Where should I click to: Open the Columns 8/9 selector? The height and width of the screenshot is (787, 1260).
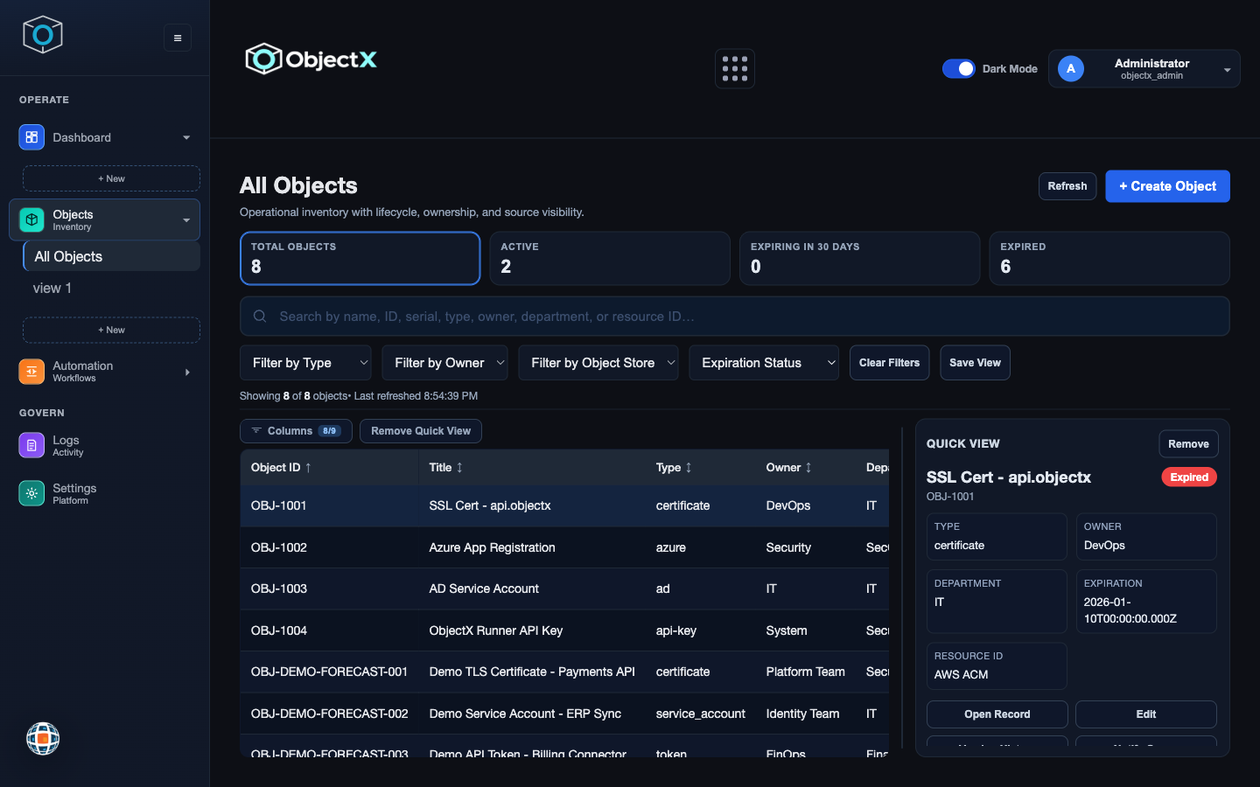tap(296, 431)
